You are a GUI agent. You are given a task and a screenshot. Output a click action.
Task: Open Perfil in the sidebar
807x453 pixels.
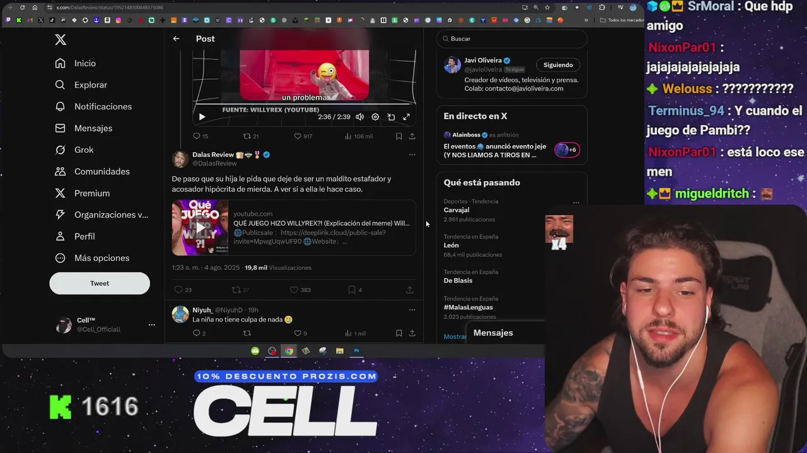(x=75, y=237)
